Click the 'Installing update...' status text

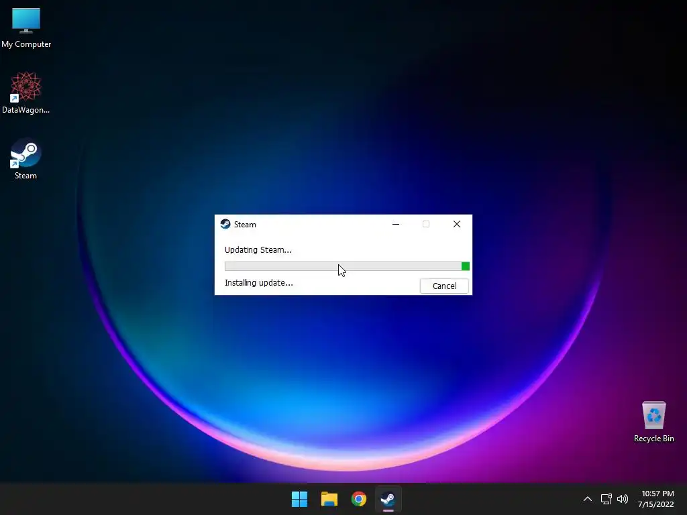(x=258, y=283)
